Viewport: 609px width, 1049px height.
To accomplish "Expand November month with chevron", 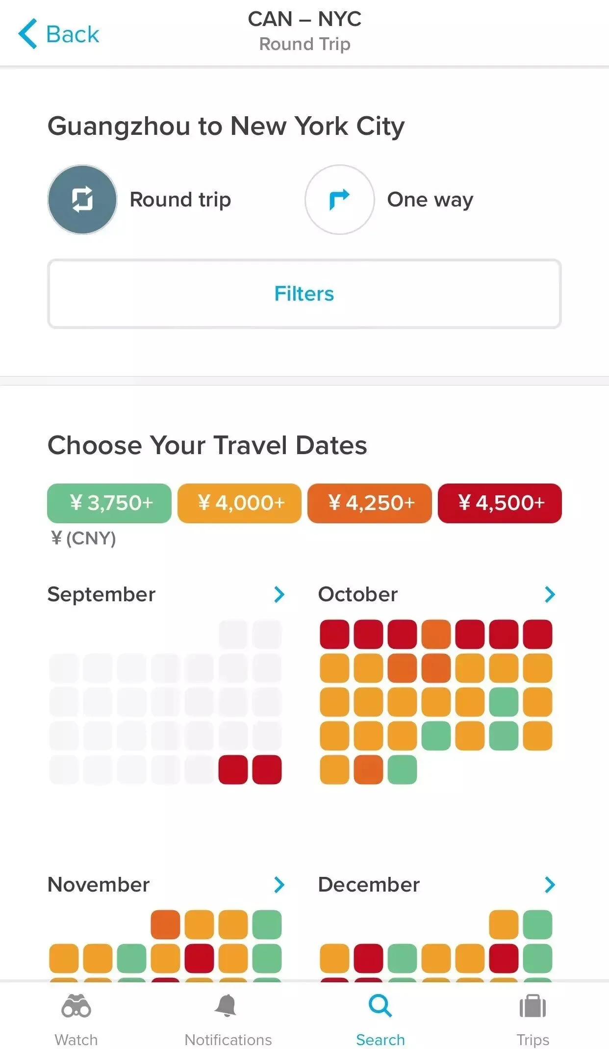I will [279, 885].
